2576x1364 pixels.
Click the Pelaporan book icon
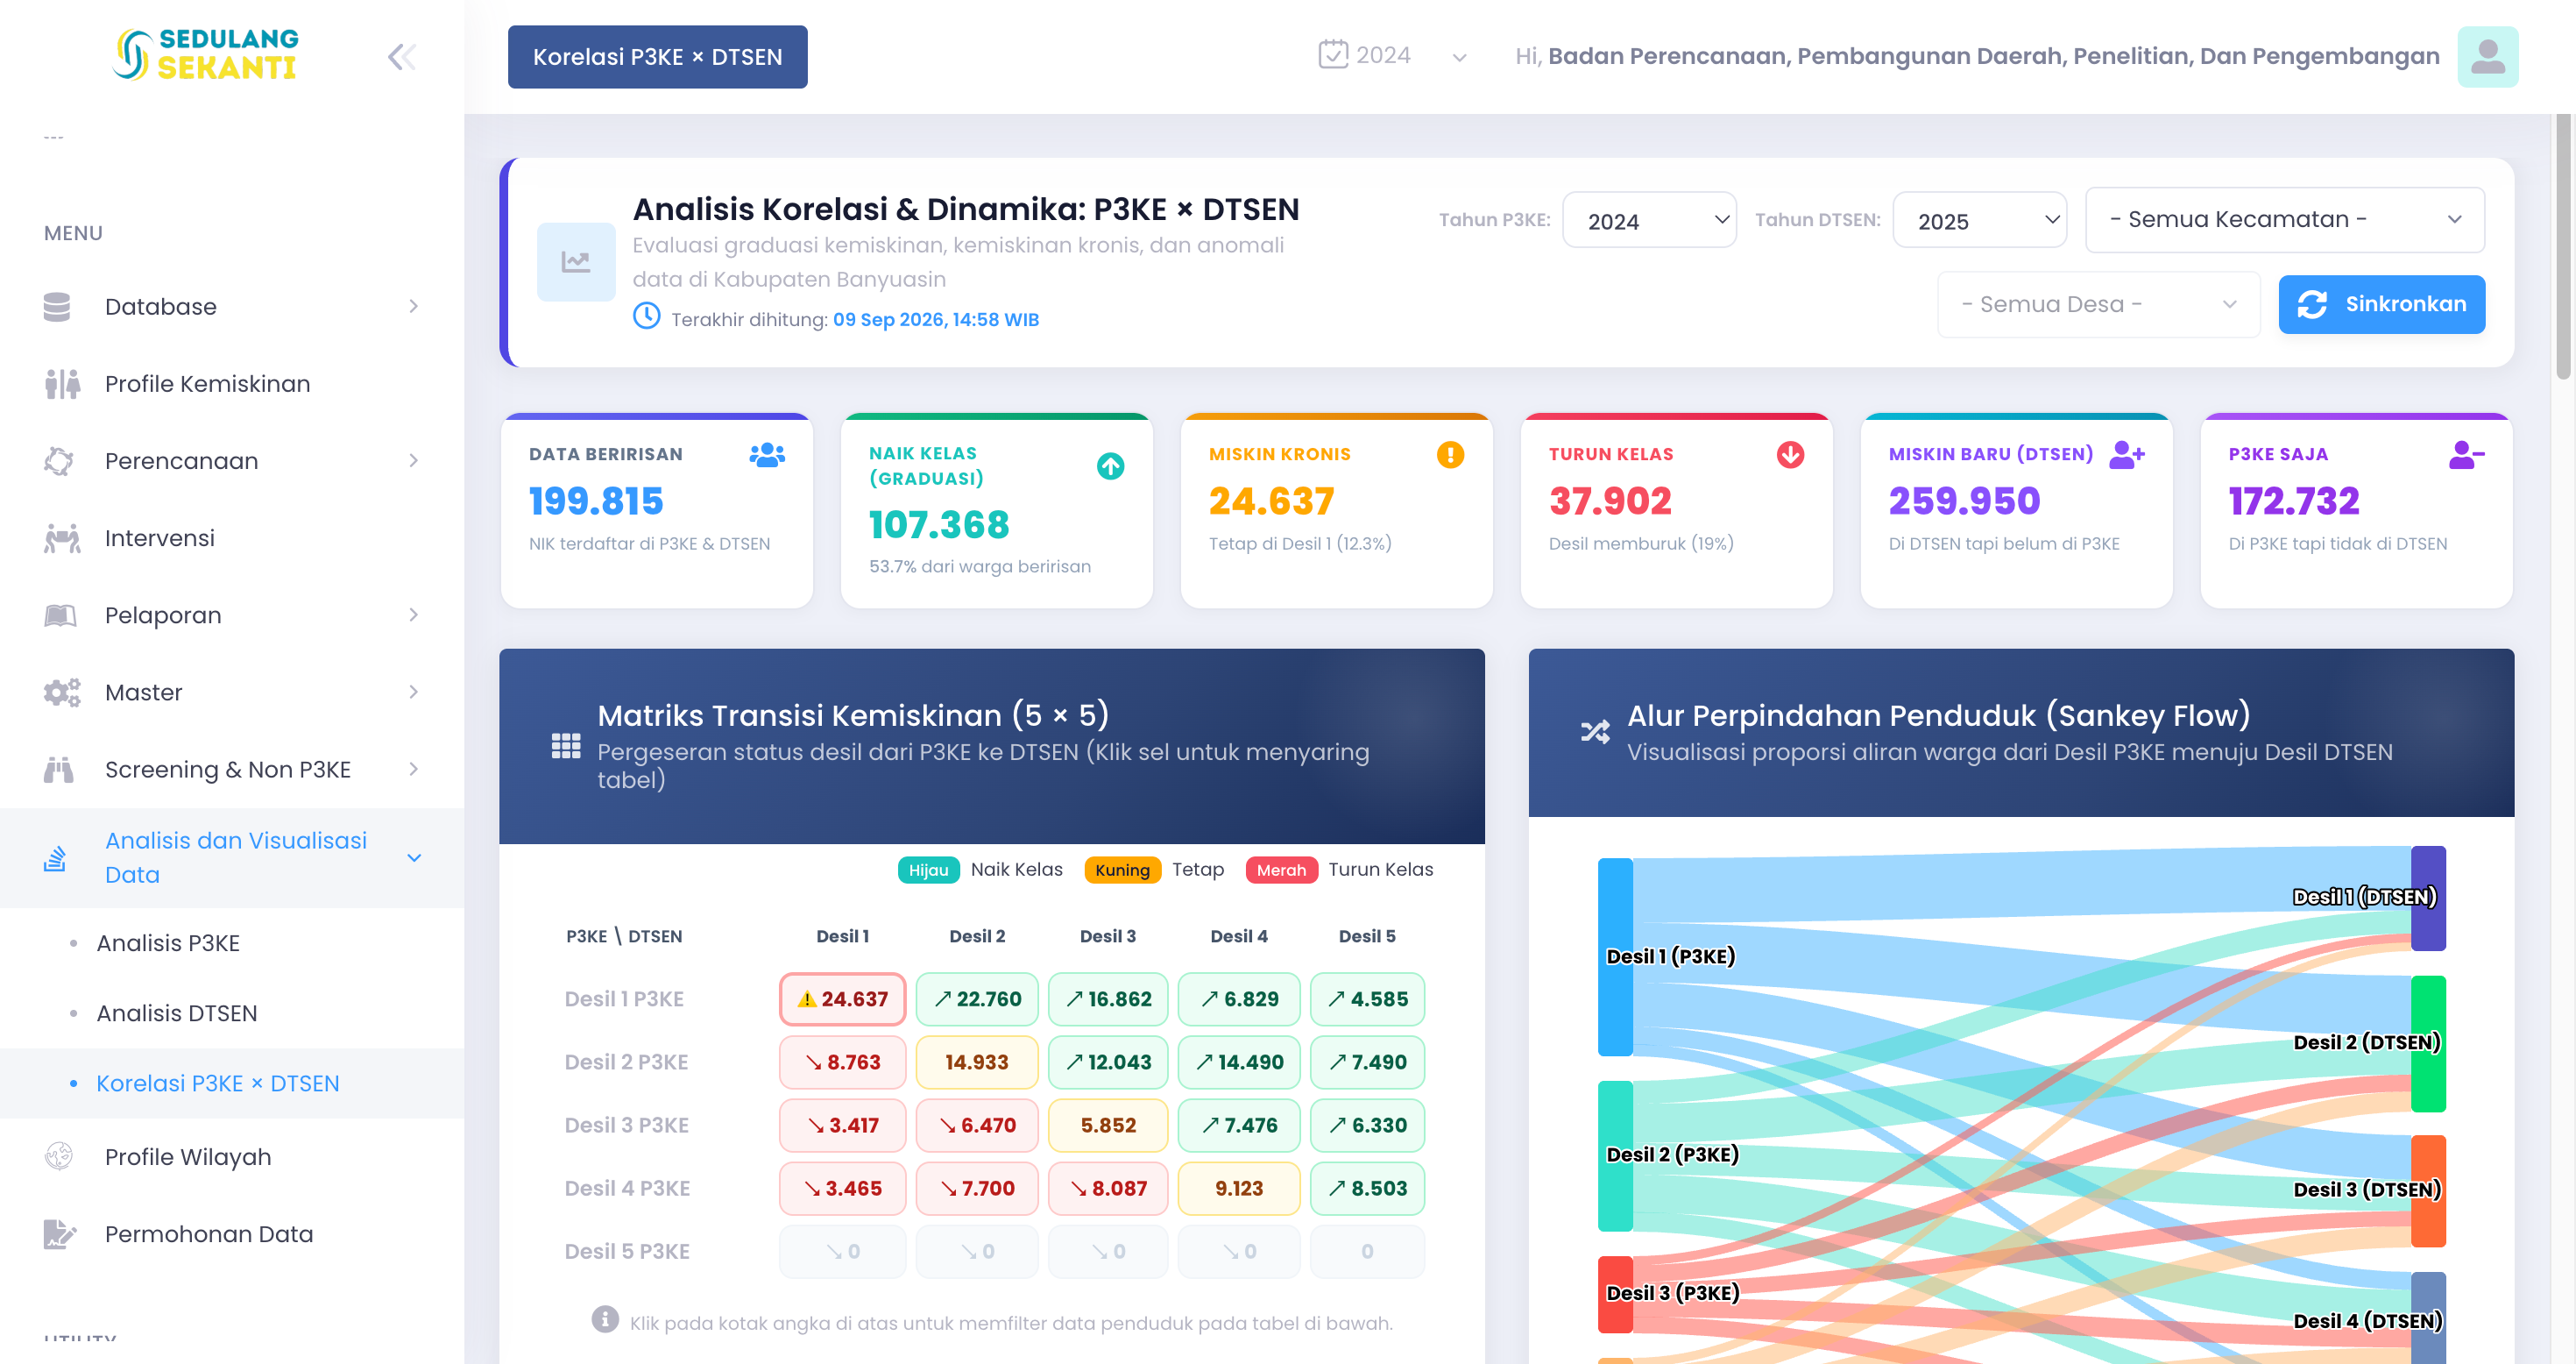60,615
